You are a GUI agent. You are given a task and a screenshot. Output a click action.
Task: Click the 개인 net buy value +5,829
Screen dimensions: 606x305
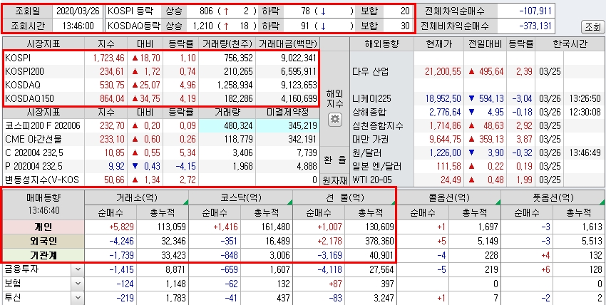pos(111,227)
